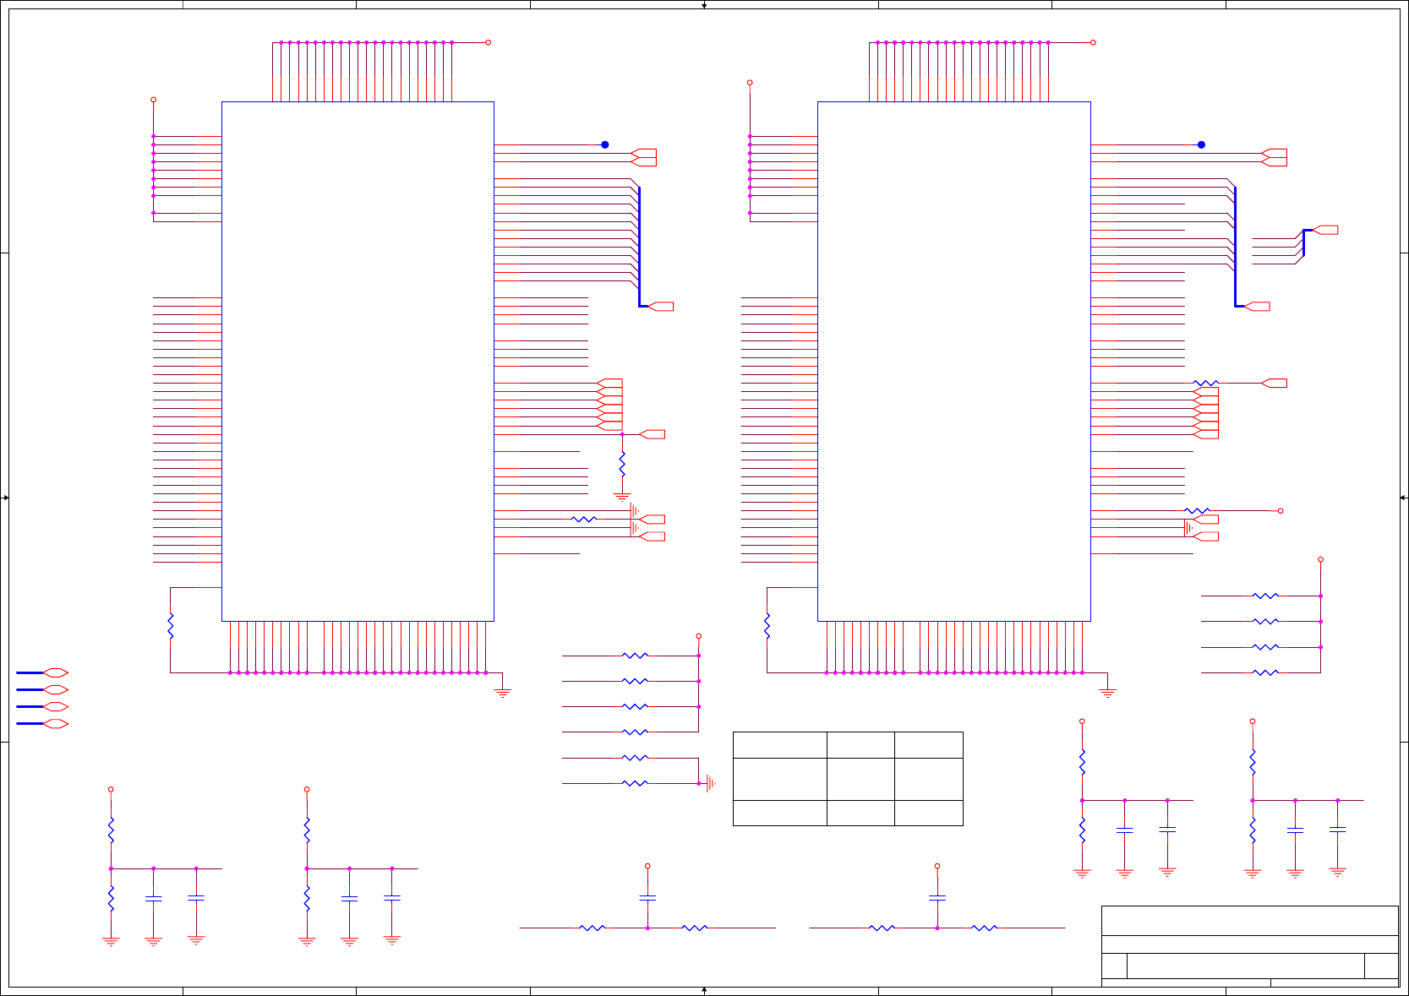Image resolution: width=1409 pixels, height=996 pixels.
Task: Click the port at the end of right IC's long bus
Action: pos(1258,306)
